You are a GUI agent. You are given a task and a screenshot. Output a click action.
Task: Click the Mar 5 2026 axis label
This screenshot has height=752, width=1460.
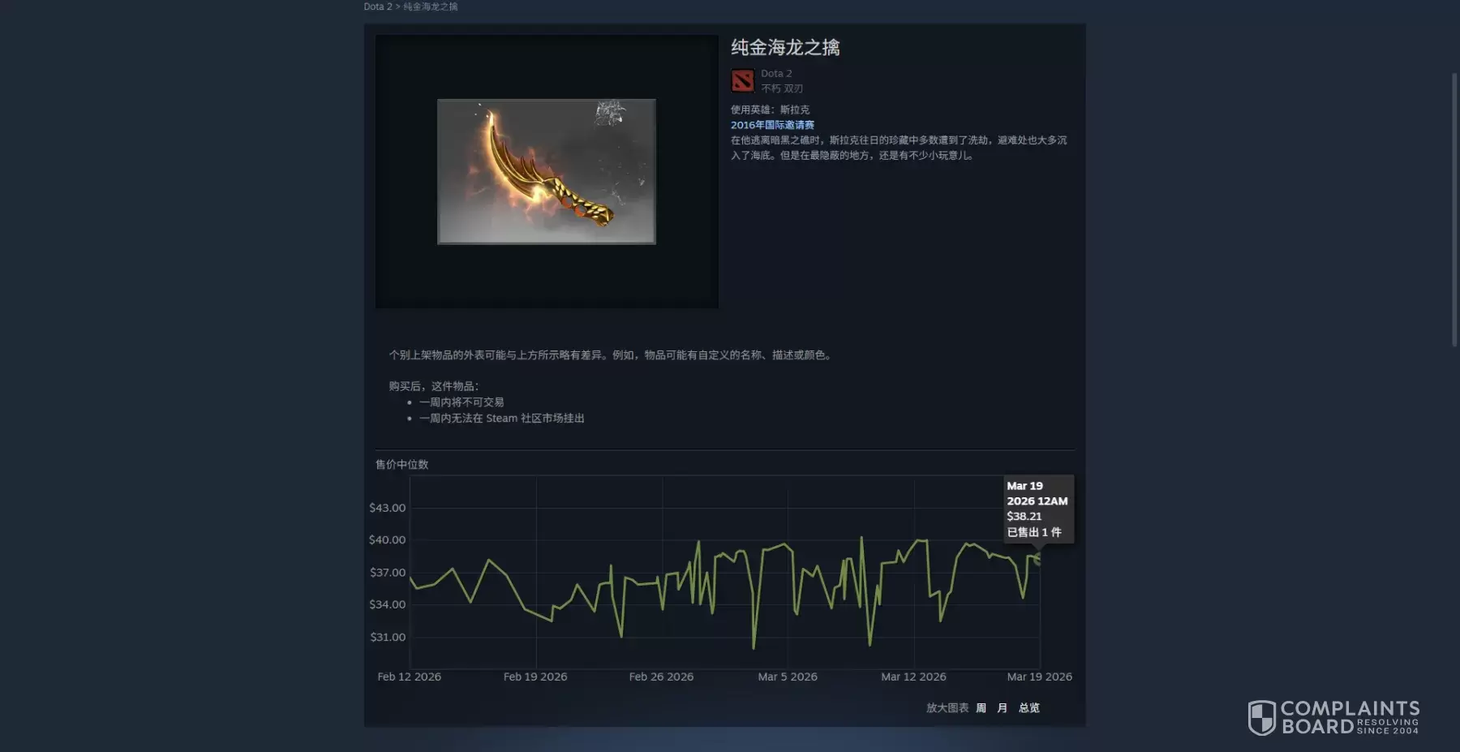788,677
